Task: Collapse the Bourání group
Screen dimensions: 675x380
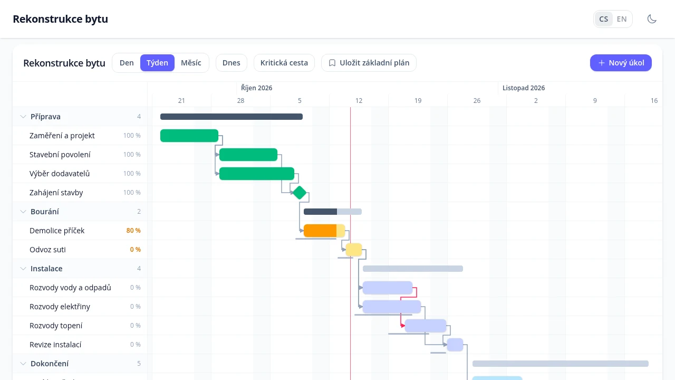Action: coord(23,212)
